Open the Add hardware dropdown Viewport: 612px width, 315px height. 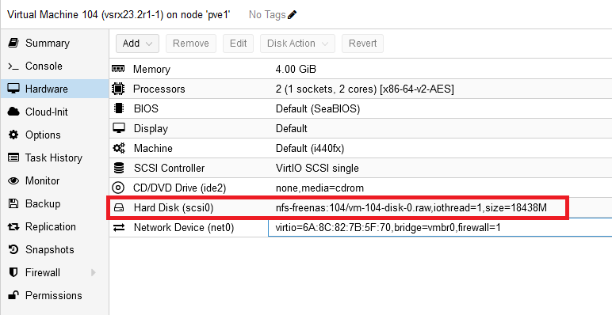tap(137, 44)
